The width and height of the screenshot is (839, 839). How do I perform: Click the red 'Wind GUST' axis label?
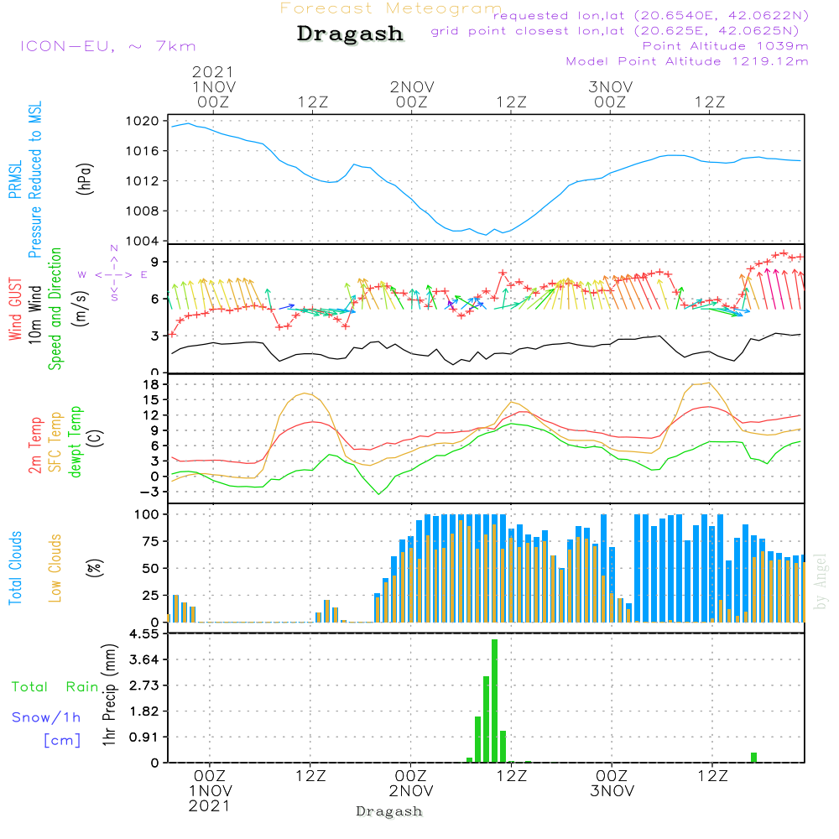pos(15,309)
